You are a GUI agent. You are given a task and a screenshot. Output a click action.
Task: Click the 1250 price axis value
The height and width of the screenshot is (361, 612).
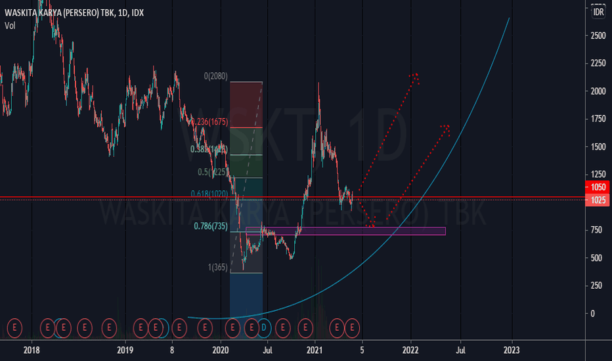598,175
